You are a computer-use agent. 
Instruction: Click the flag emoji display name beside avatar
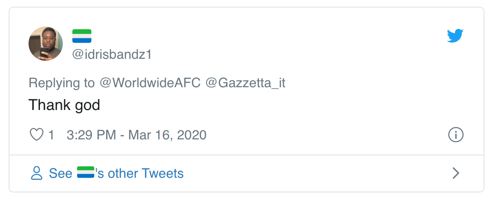pos(82,36)
